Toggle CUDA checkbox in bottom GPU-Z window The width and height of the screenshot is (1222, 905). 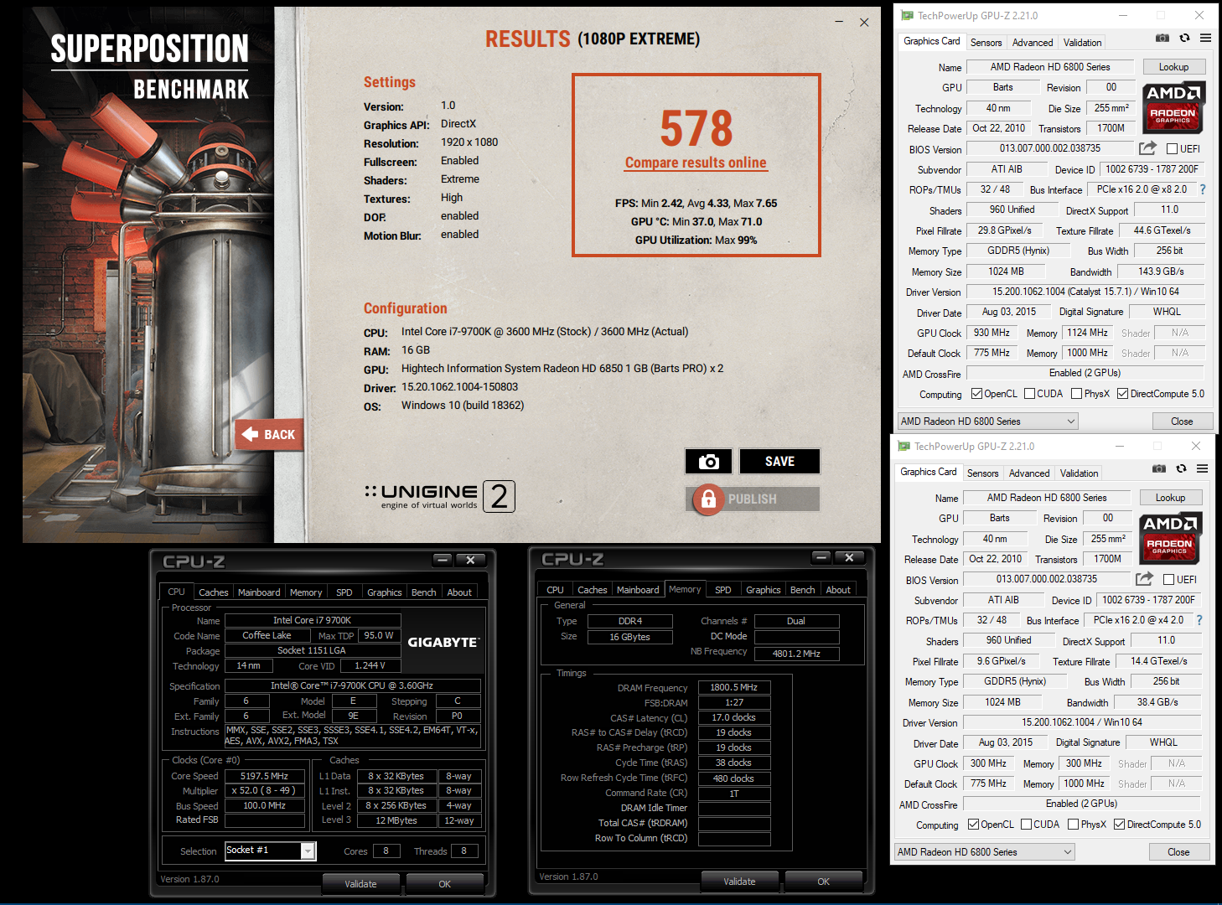pyautogui.click(x=1026, y=825)
